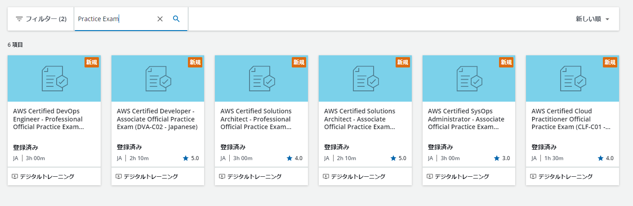Click デジタルトレーニング icon on DevOps Engineer card
The image size is (633, 206).
coord(15,176)
